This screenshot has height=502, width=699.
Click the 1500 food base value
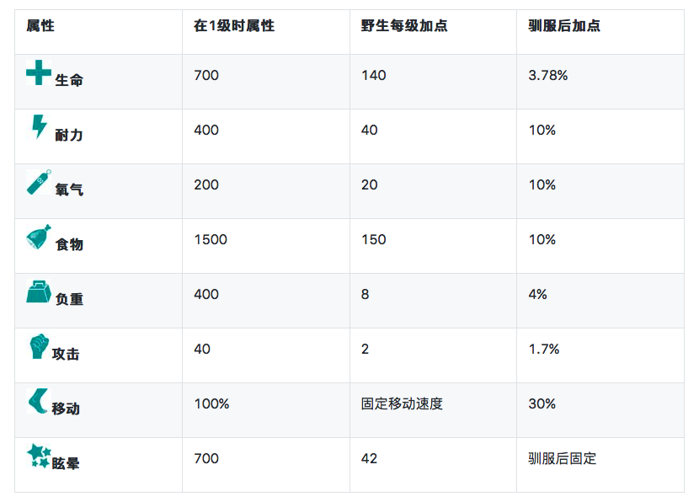(211, 240)
